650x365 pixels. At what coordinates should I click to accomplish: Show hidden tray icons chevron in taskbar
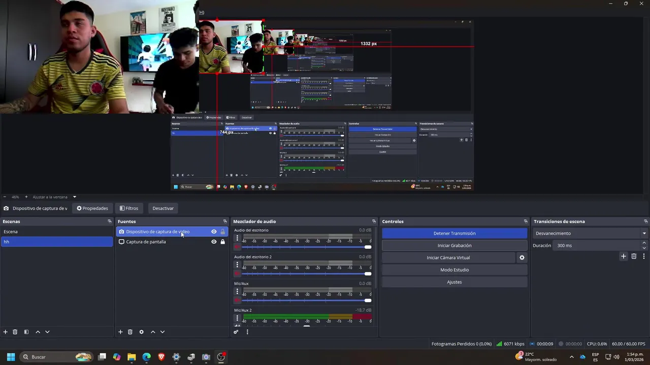(571, 357)
